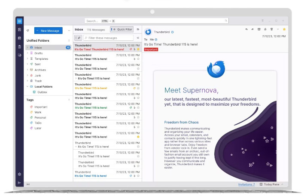The height and width of the screenshot is (196, 307).
Task: Open folder pane options next to New Message
Action: [x=69, y=31]
